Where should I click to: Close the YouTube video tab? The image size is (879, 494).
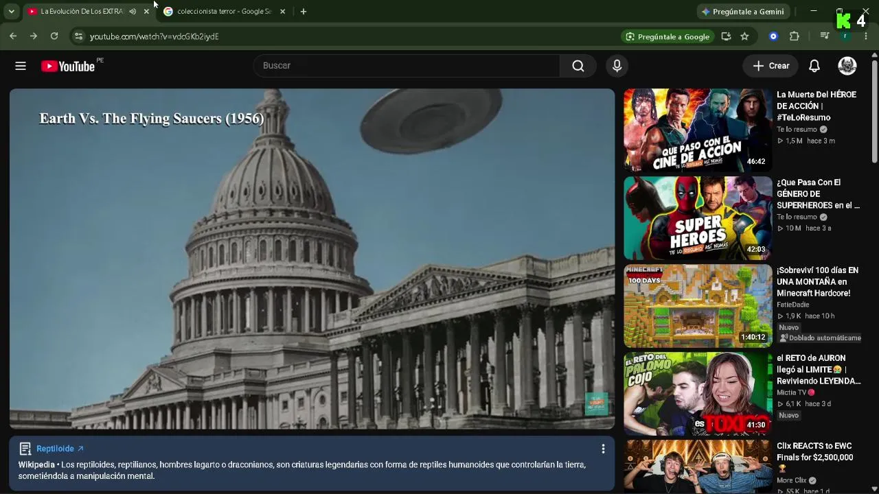146,12
